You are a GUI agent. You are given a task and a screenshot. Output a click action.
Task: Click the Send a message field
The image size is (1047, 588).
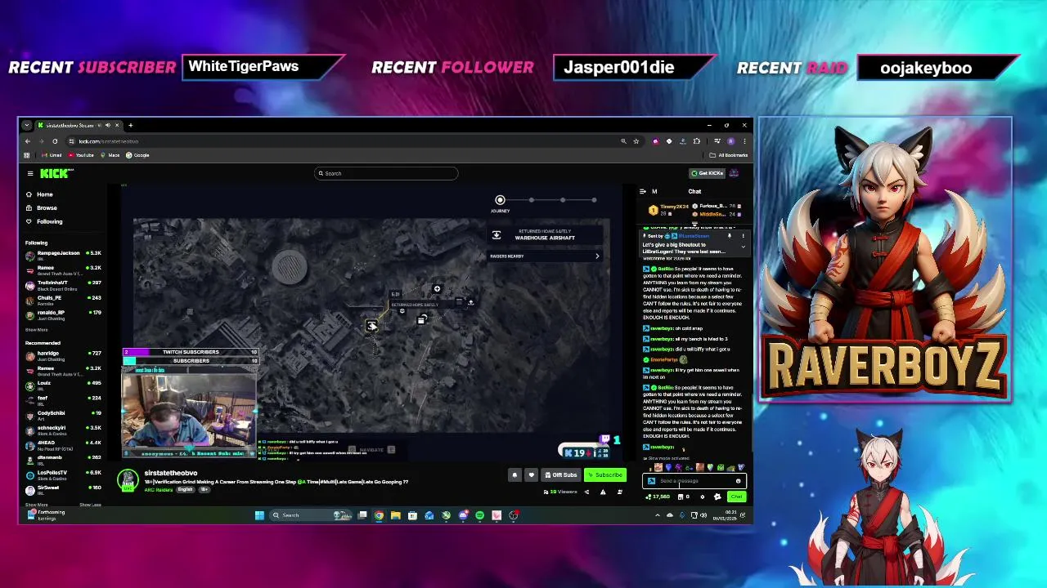click(x=694, y=481)
